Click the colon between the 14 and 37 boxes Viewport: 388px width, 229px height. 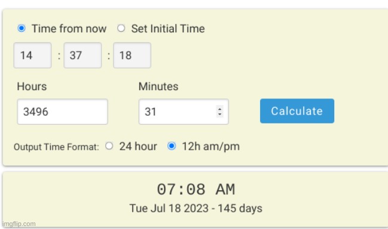[59, 56]
